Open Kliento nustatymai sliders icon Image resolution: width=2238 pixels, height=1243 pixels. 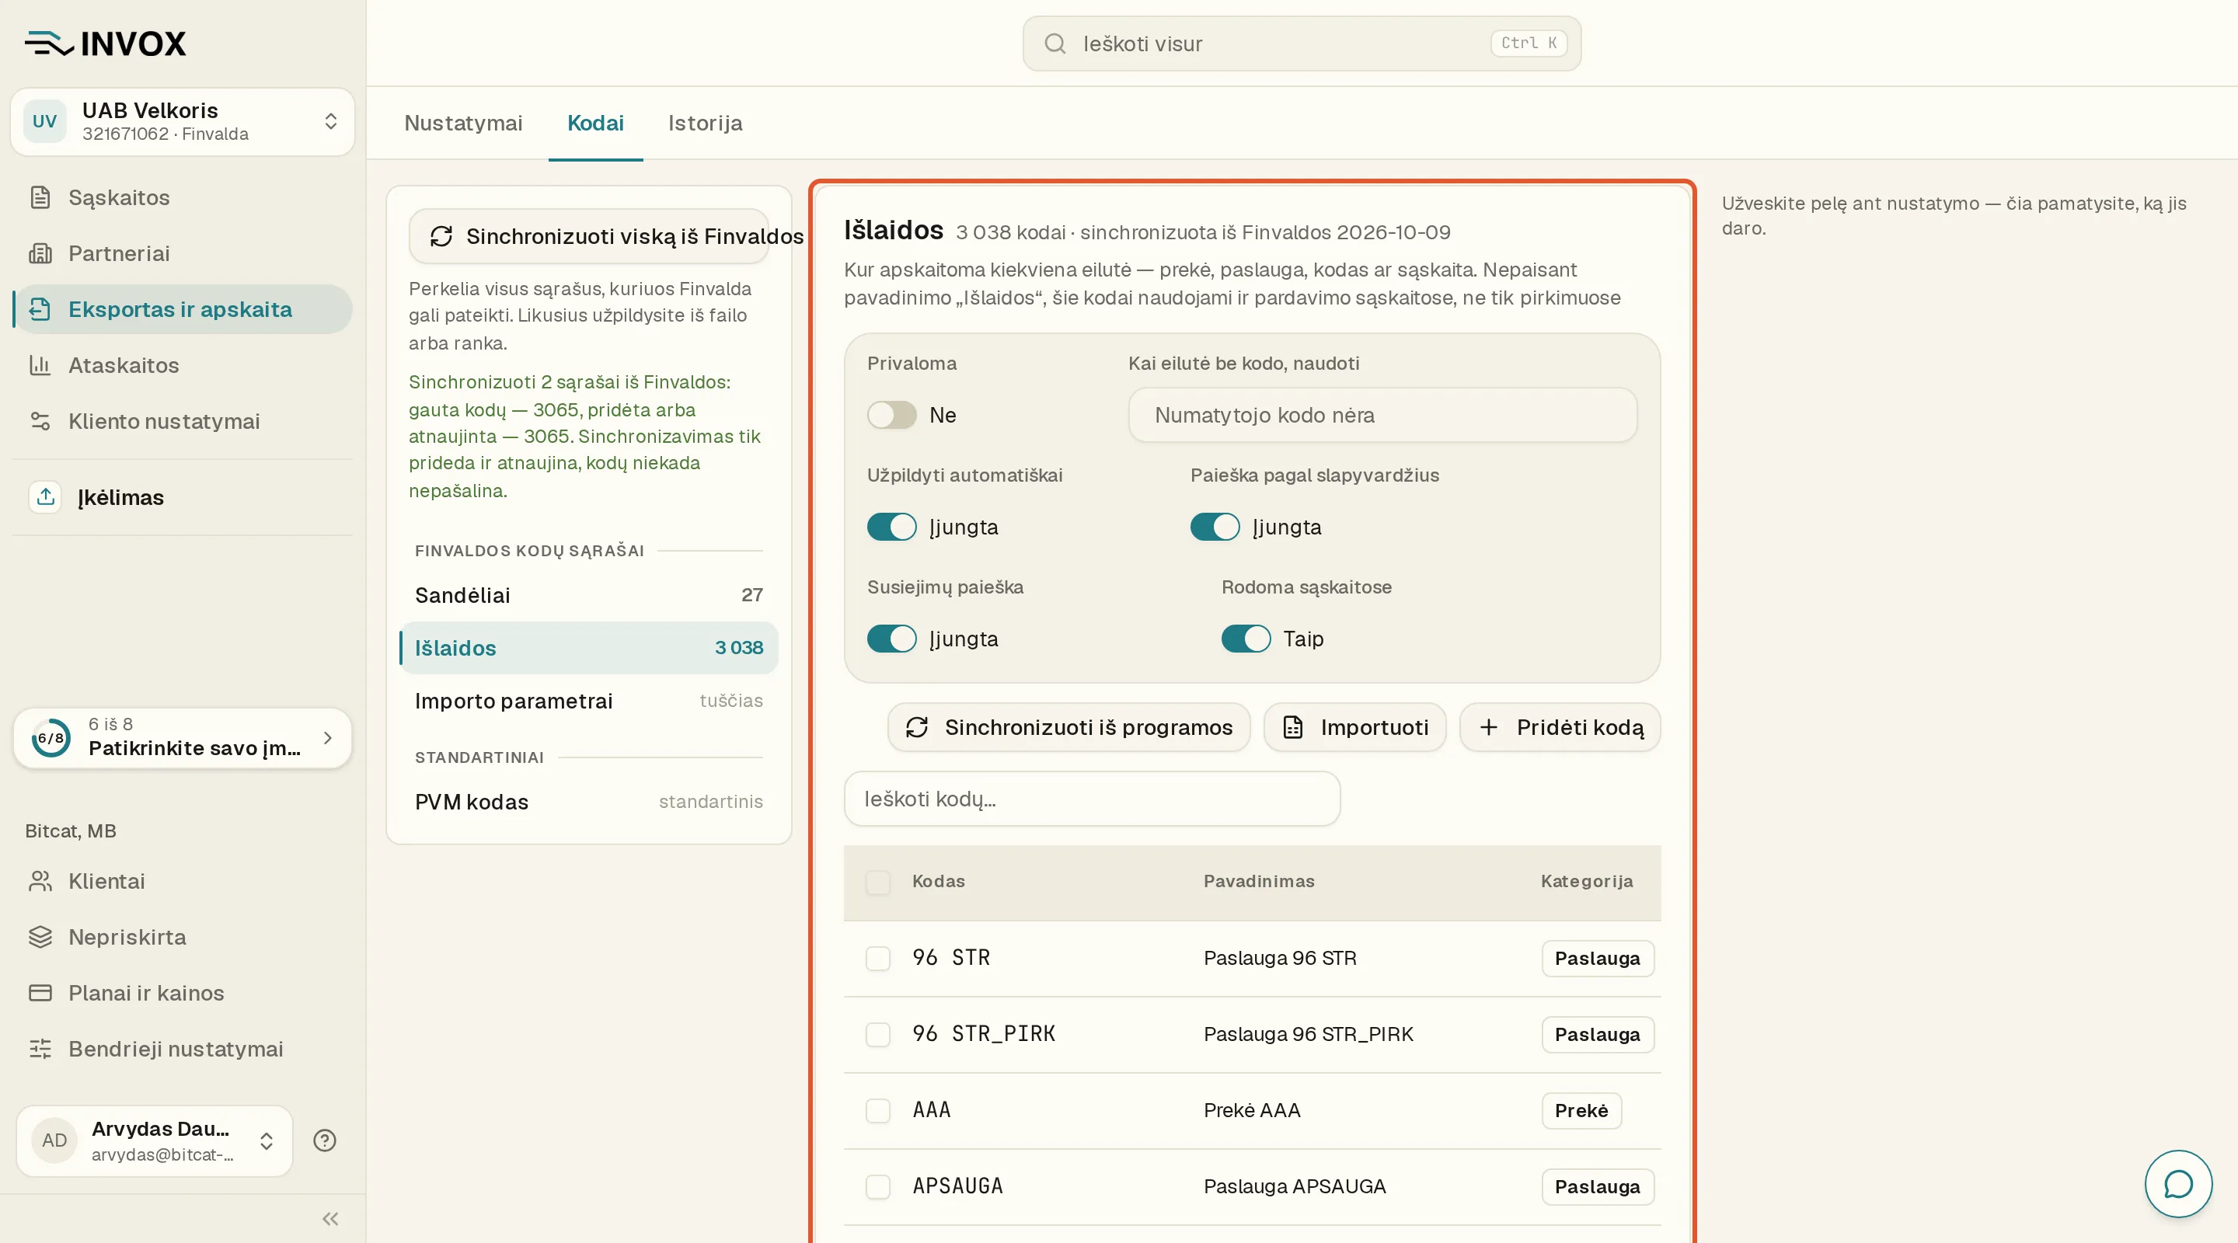(x=40, y=420)
